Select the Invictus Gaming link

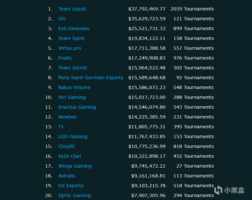77,107
